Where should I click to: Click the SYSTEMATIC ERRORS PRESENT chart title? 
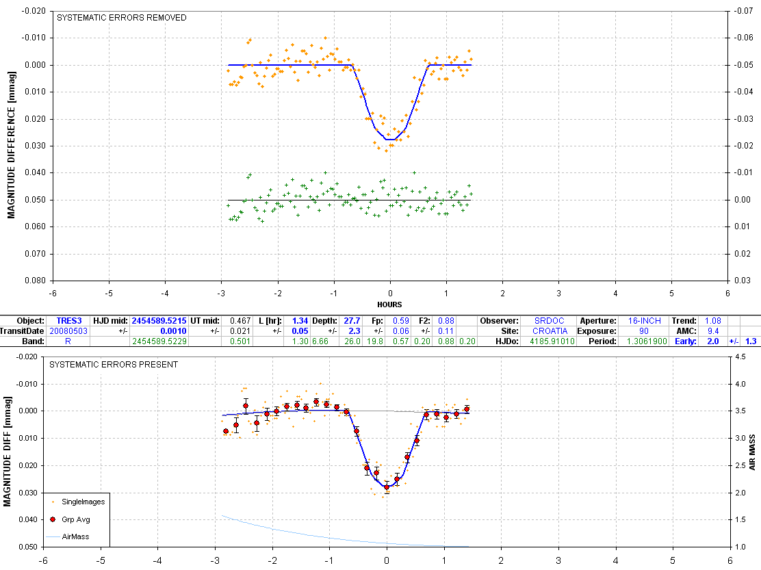point(114,365)
